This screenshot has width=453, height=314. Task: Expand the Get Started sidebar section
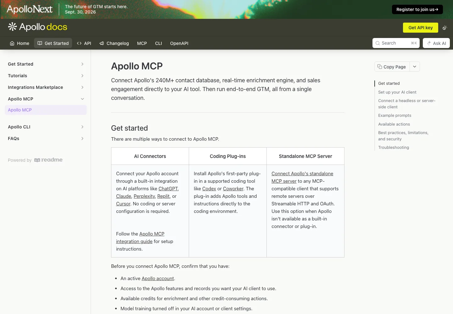(x=82, y=64)
